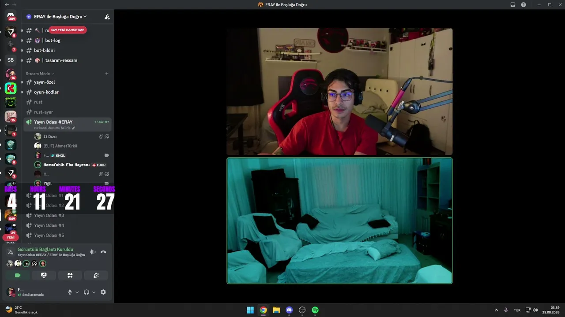Open user settings gear
565x317 pixels.
pyautogui.click(x=103, y=292)
